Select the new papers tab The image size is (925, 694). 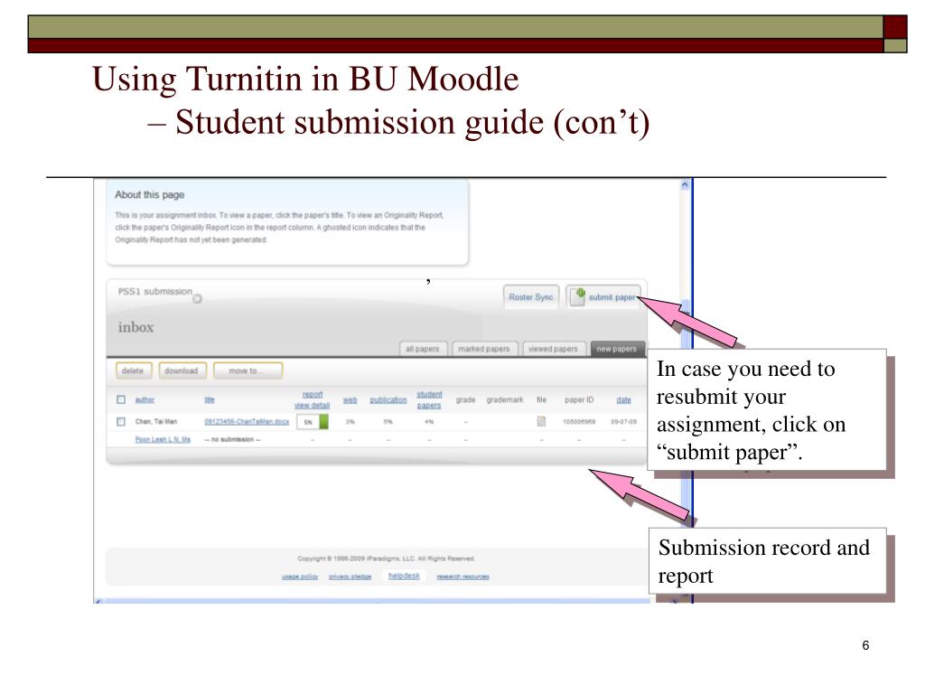click(616, 349)
